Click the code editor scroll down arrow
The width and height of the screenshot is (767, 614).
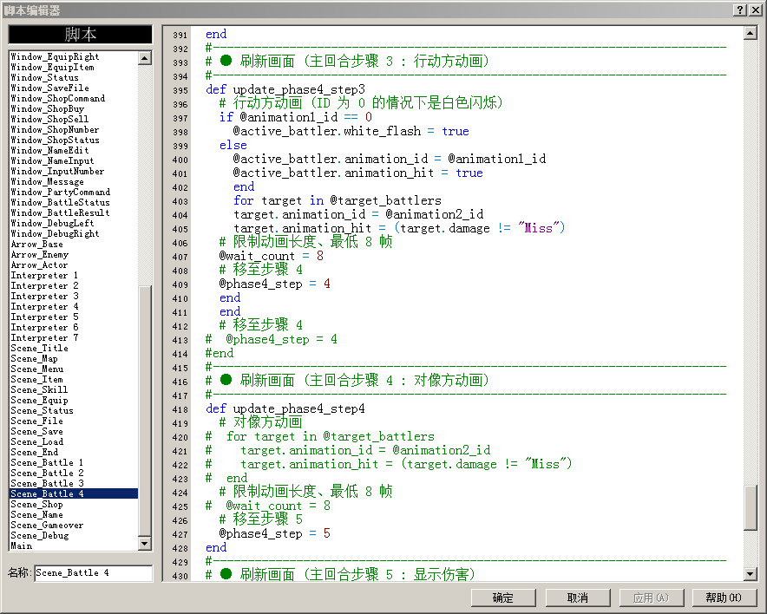(x=750, y=574)
